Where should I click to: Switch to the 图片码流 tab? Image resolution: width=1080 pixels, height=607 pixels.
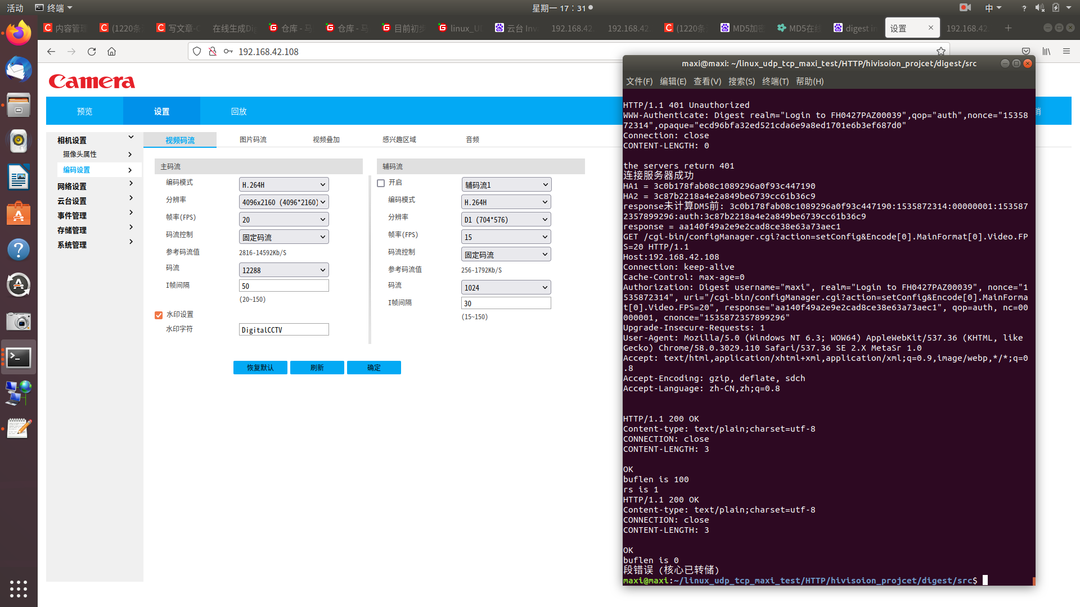[253, 139]
